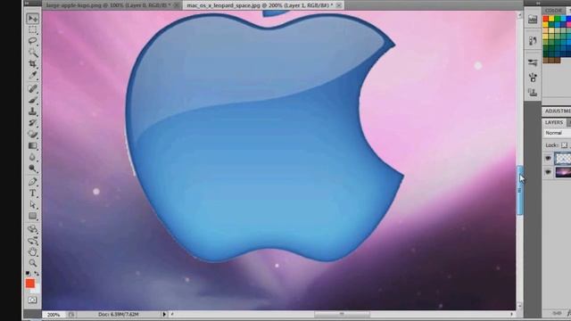This screenshot has height=321, width=571.
Task: Open the foreground red color picker
Action: coord(29,284)
